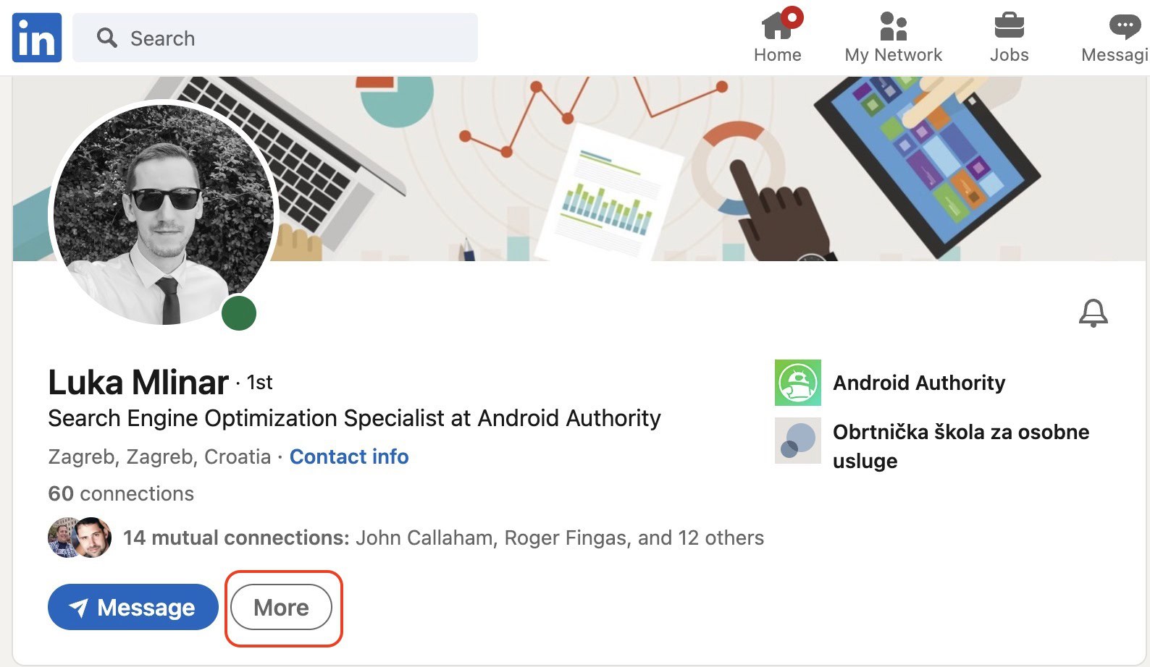View the 60 connections list

[x=121, y=494]
